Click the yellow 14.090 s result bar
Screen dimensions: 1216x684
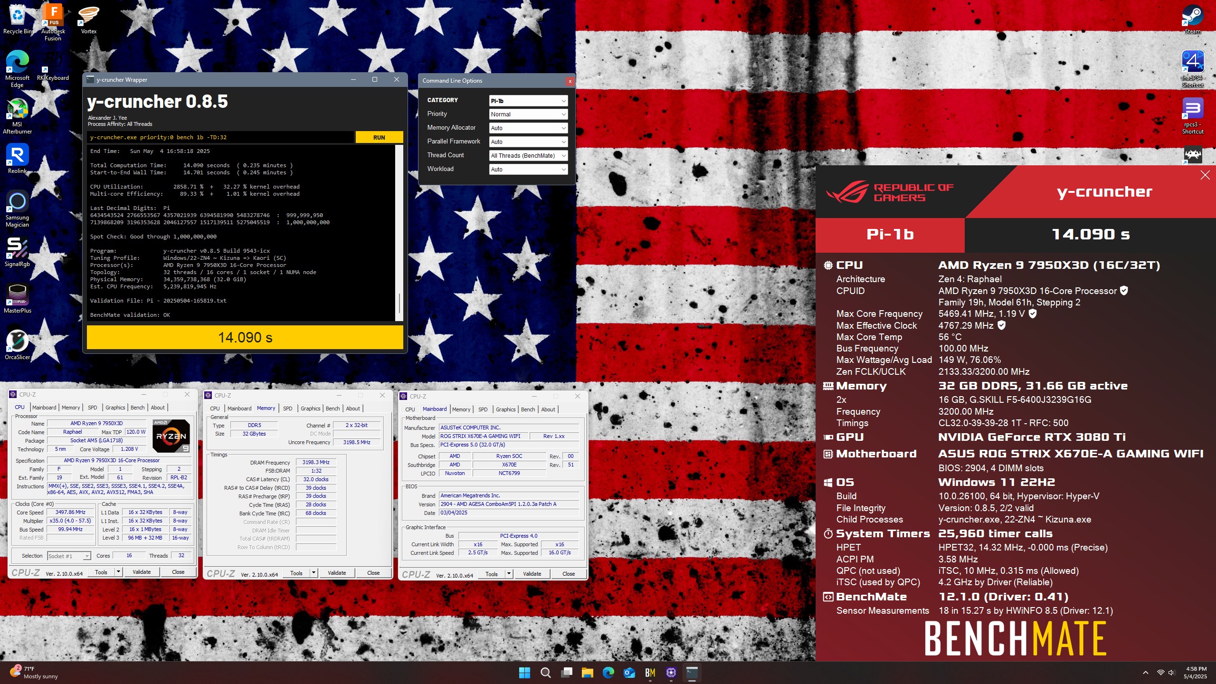coord(245,337)
